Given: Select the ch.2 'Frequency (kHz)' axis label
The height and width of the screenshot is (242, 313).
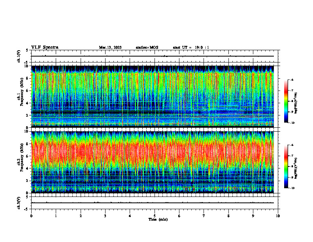Looking at the screenshot, I should pyautogui.click(x=23, y=157).
